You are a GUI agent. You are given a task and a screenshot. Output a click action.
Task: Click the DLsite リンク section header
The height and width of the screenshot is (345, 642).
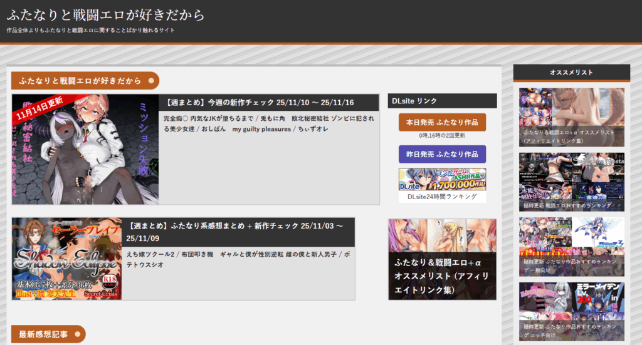pos(442,101)
